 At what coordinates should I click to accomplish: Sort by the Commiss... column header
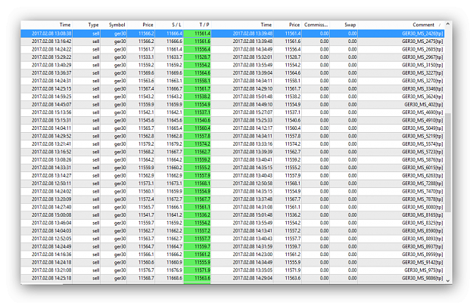tap(316, 25)
